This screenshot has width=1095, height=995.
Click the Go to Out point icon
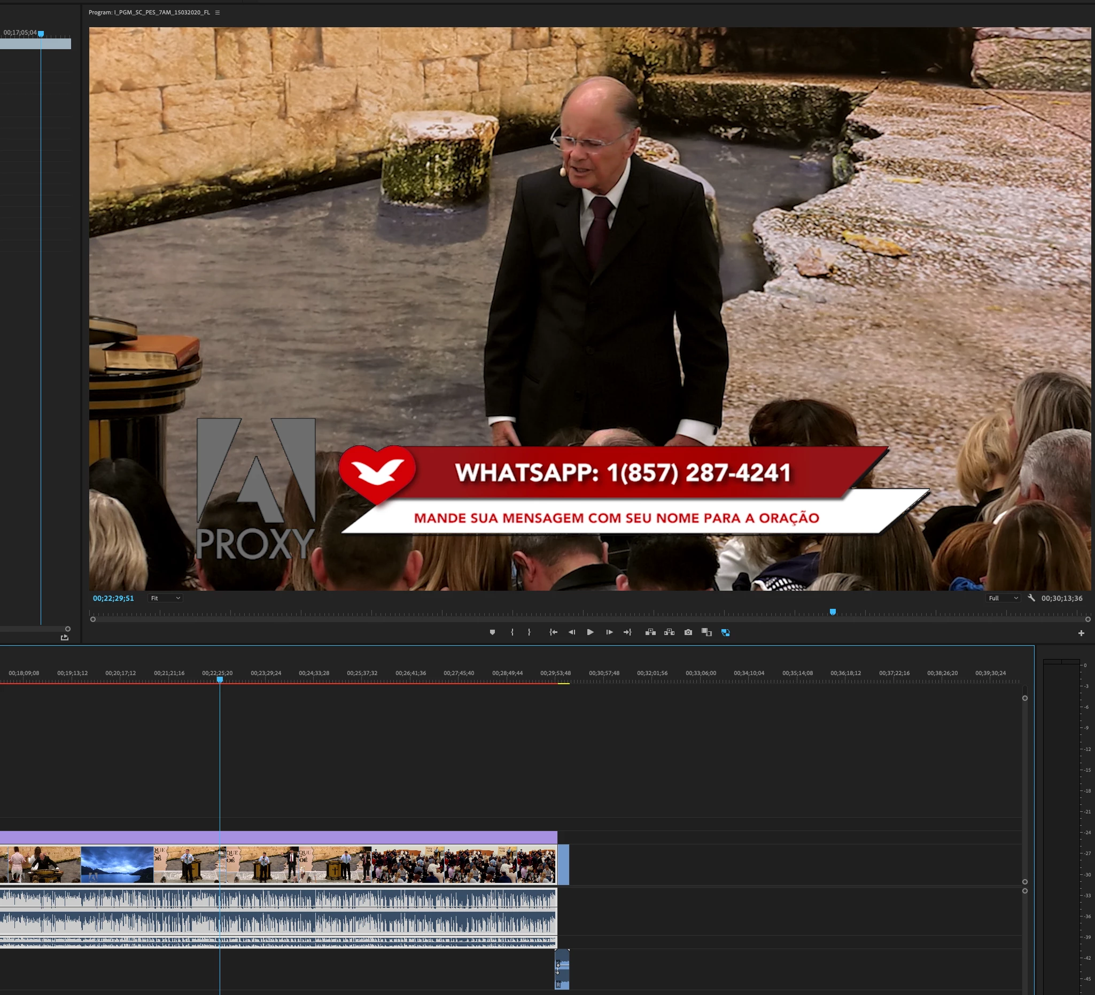tap(627, 632)
